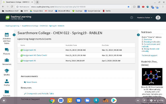Image resolution: width=166 pixels, height=104 pixels.
Task: Collapse the right block panel arrow
Action: pyautogui.click(x=138, y=35)
